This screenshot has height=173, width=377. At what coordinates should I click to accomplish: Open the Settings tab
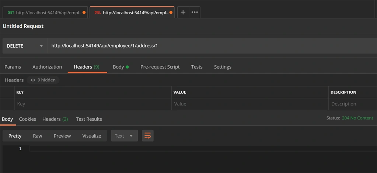pyautogui.click(x=223, y=67)
